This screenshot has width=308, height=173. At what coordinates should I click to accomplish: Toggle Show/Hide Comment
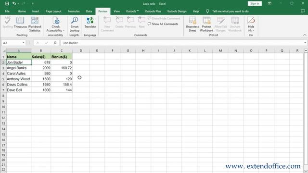tap(164, 18)
